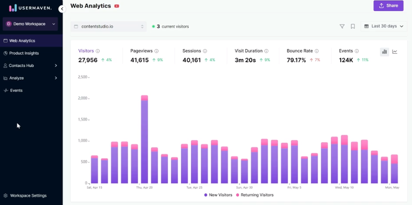Click the Web Analytics sidebar icon

pos(5,41)
